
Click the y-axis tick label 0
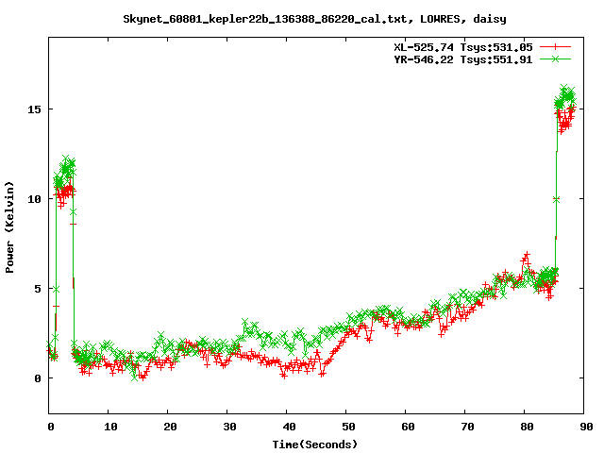pos(38,378)
